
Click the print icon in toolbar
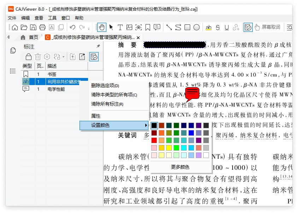point(42,27)
